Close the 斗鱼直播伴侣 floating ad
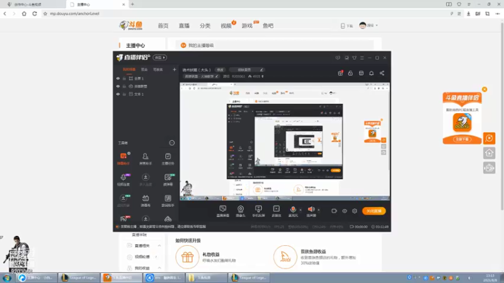This screenshot has width=504, height=283. click(484, 89)
